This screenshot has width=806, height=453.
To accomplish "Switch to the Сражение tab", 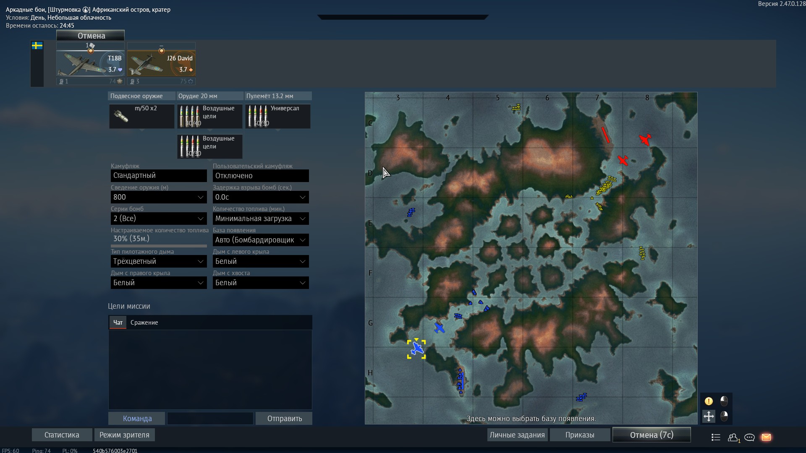I will [144, 323].
